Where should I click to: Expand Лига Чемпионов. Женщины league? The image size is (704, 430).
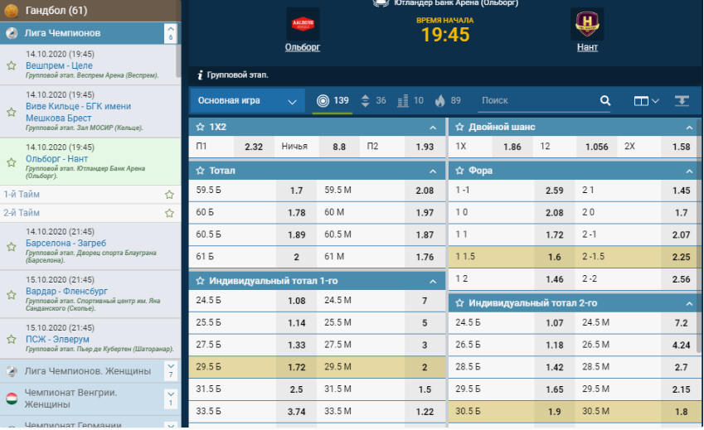(171, 371)
